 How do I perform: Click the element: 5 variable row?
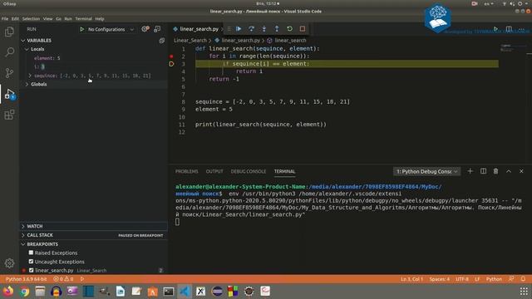coord(93,58)
